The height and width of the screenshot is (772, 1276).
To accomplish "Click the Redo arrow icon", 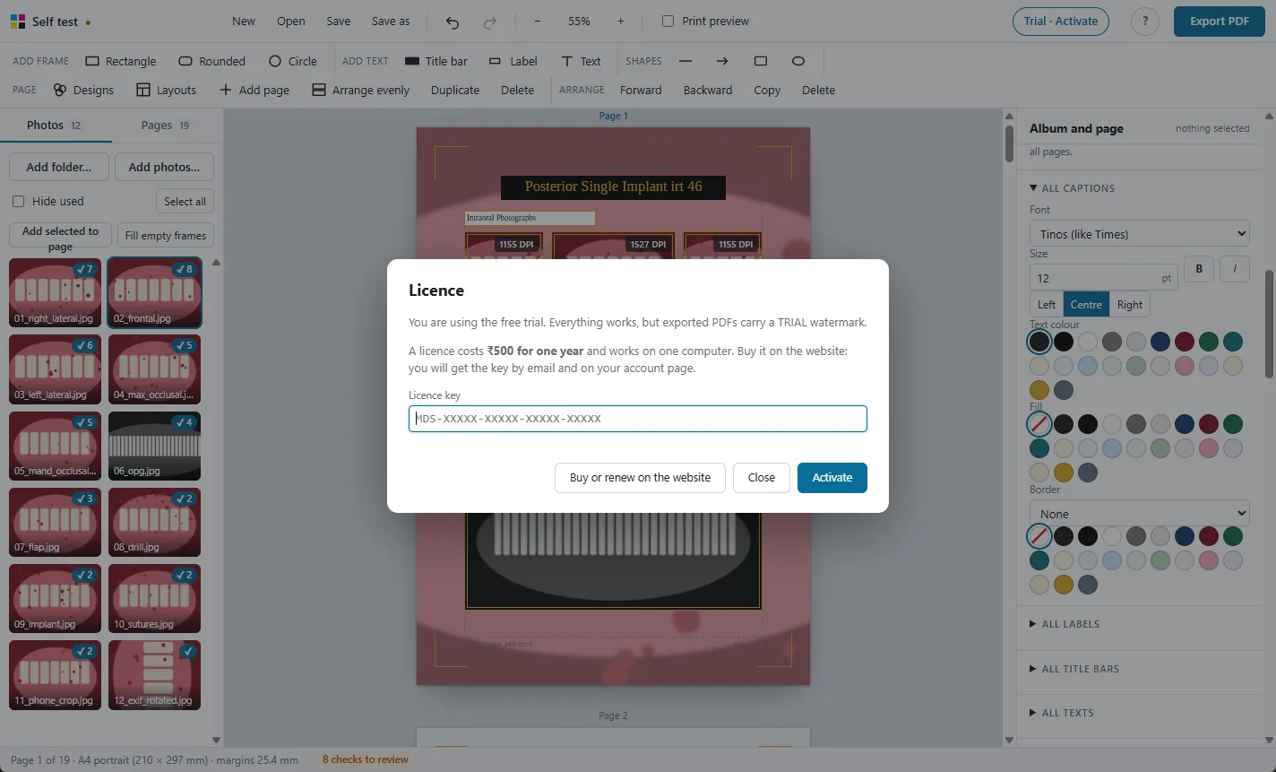I will [490, 22].
